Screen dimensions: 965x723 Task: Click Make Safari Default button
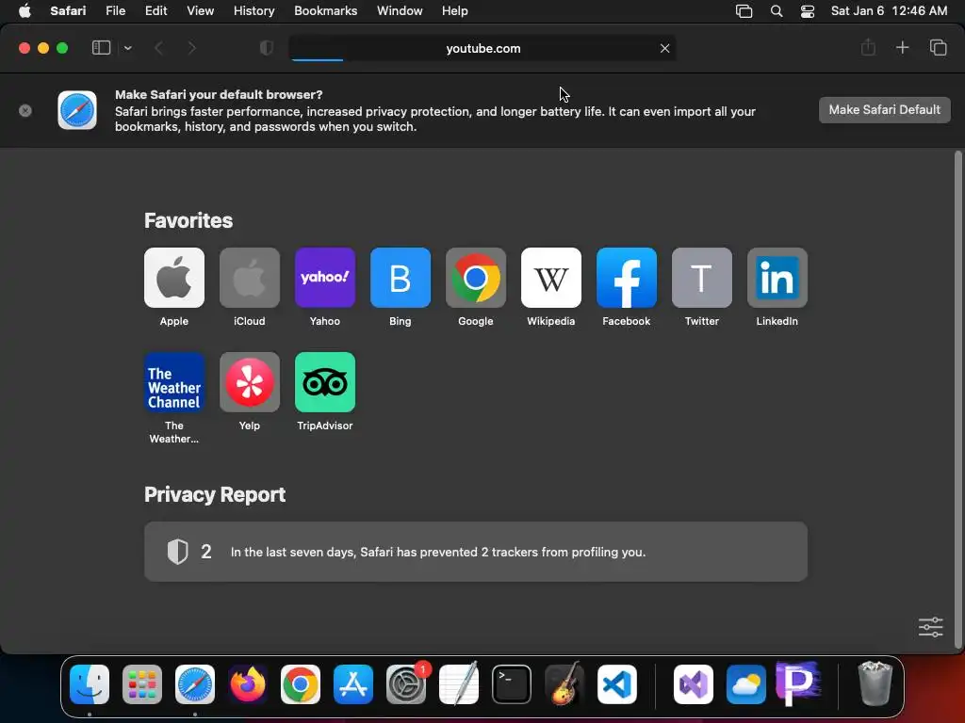(x=884, y=110)
